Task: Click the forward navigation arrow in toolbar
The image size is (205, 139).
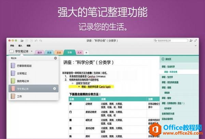Action: (x=31, y=40)
